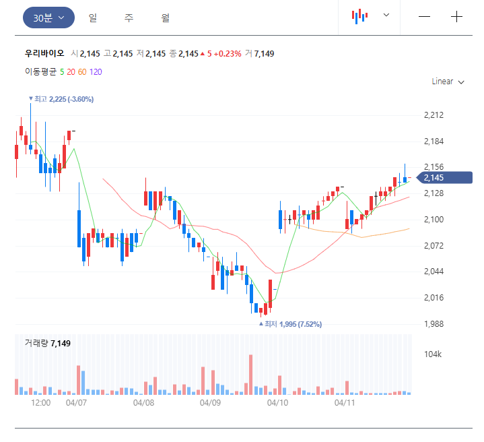Toggle the 20-period moving average
Screen dimensions: 484x442
[71, 72]
